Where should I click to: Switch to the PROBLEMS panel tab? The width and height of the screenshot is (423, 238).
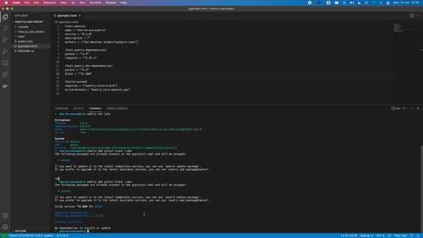(61, 108)
